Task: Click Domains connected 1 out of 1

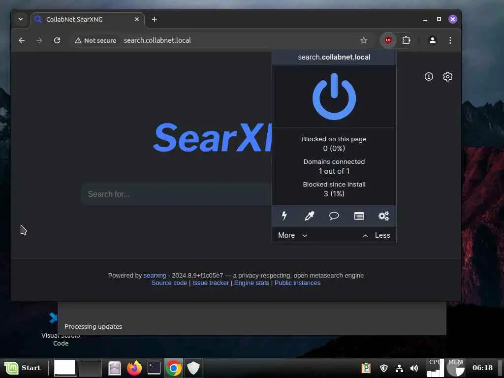Action: pyautogui.click(x=334, y=166)
